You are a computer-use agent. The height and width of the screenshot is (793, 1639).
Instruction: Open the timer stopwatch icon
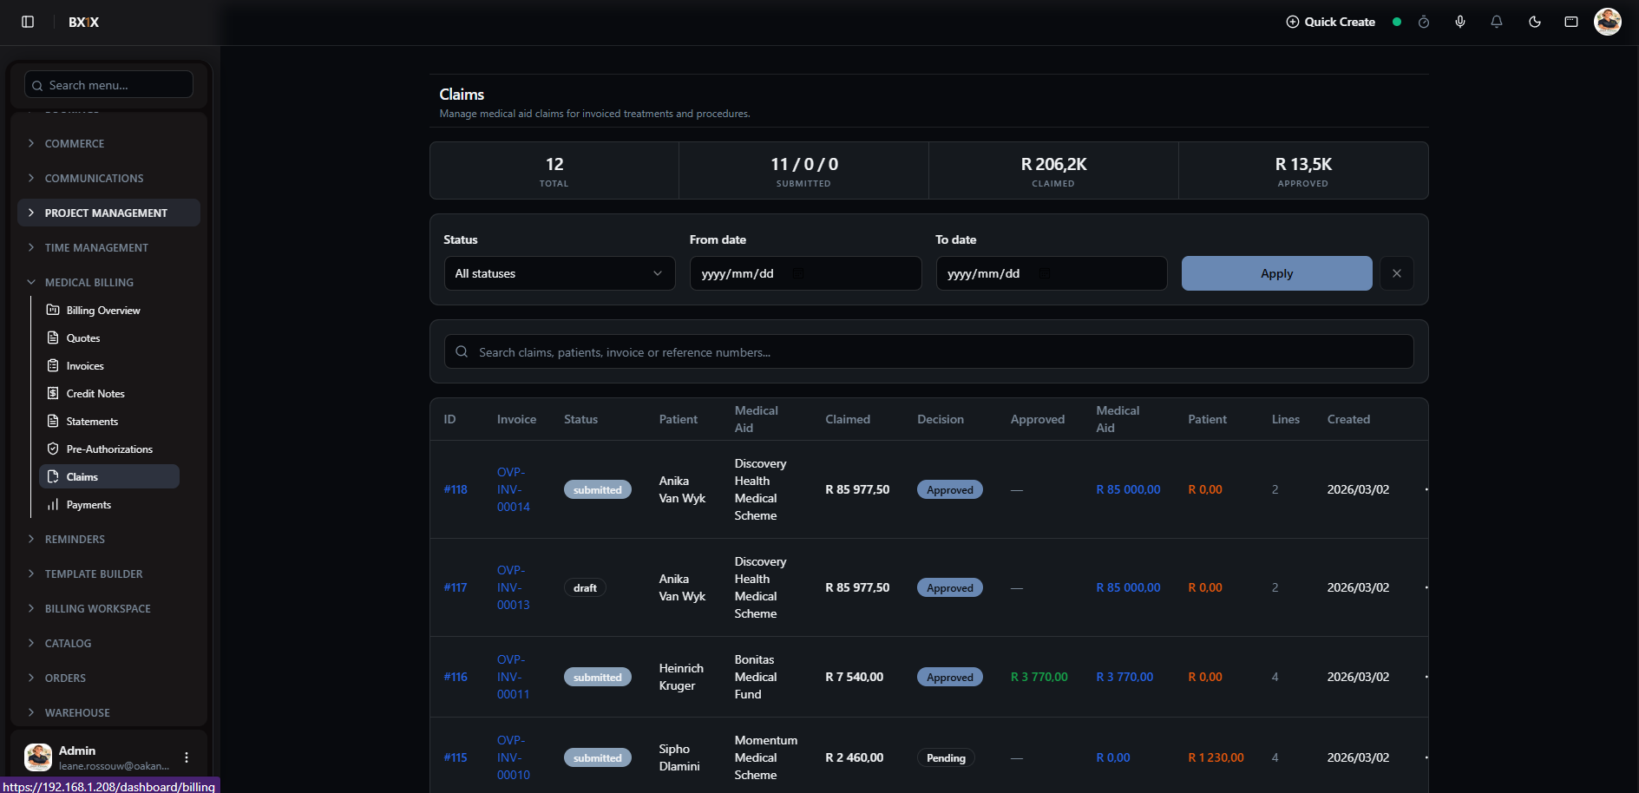[1424, 22]
